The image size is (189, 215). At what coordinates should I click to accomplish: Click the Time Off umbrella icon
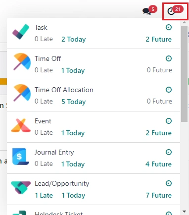point(22,61)
